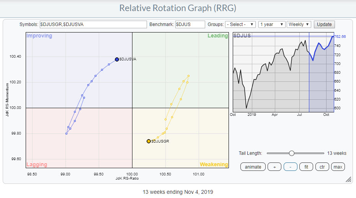Click the $DJUSVA label on graph
Image resolution: width=356 pixels, height=198 pixels.
click(128, 59)
